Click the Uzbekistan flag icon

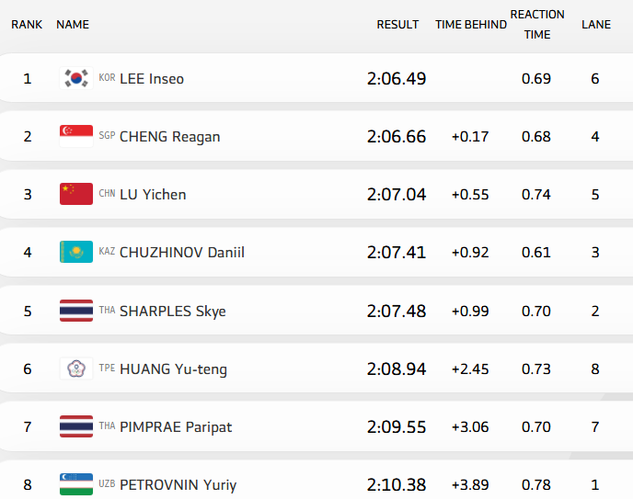point(76,483)
